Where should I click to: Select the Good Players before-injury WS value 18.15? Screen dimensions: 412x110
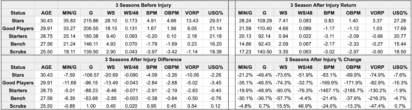click(x=111, y=29)
